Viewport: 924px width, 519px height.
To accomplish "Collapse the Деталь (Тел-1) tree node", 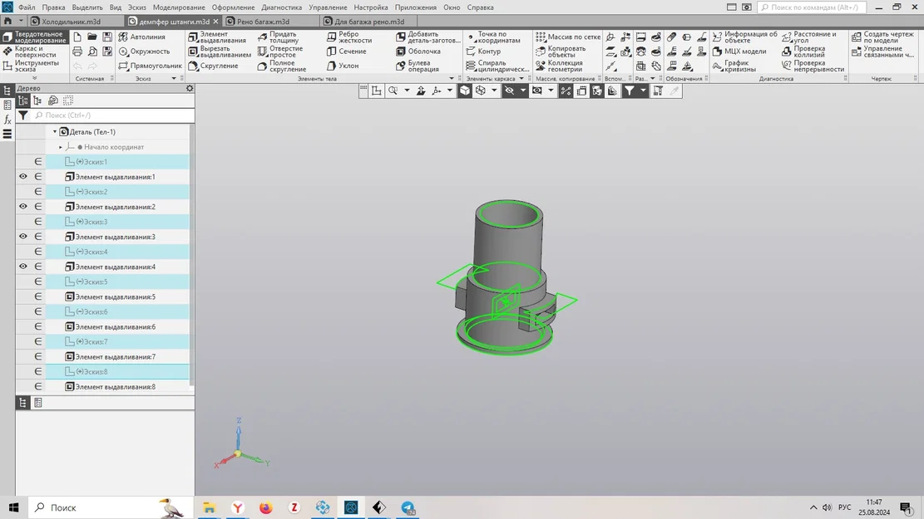I will tap(55, 132).
